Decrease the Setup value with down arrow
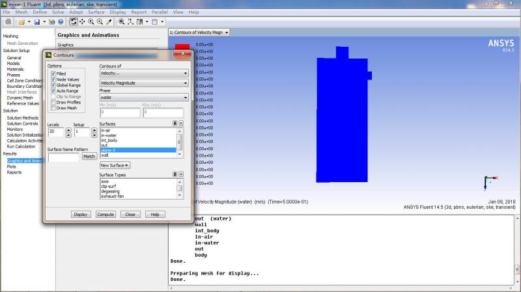The image size is (521, 292). pos(94,135)
